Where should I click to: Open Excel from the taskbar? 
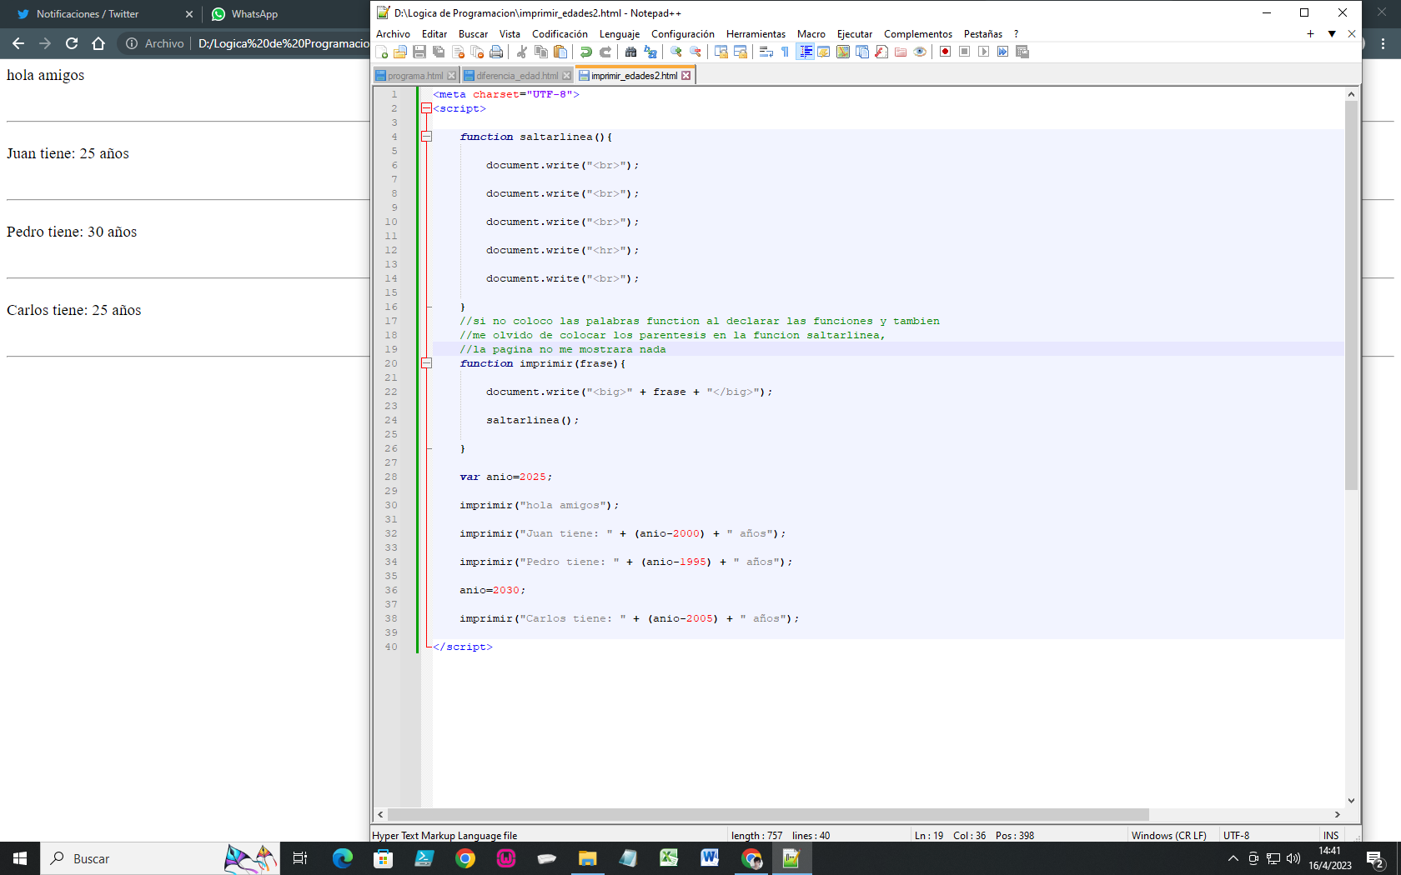click(669, 858)
